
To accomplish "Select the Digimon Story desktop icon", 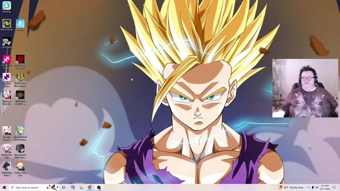I will 7,98.
